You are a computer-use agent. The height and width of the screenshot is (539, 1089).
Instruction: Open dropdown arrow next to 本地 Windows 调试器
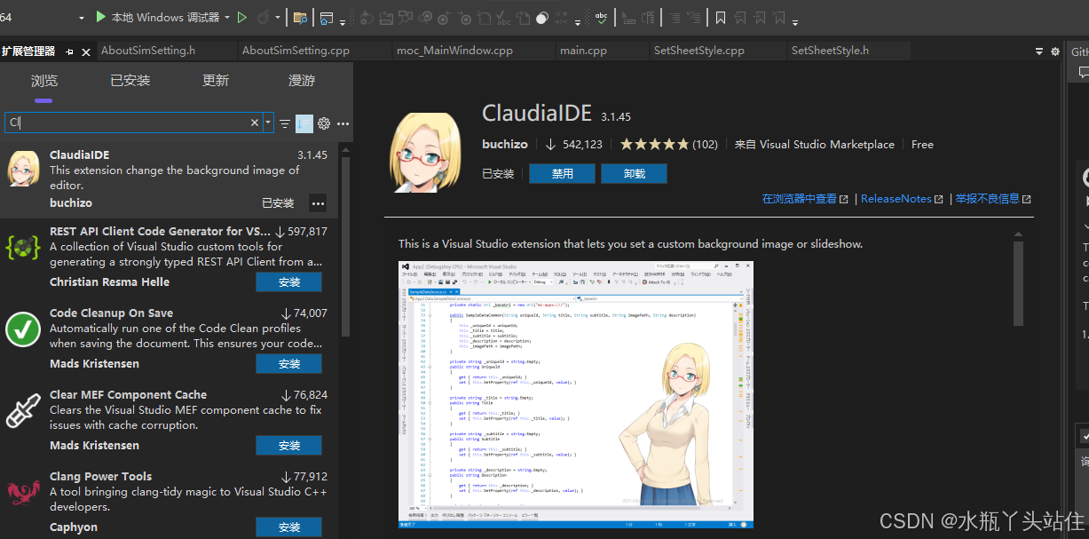(227, 17)
